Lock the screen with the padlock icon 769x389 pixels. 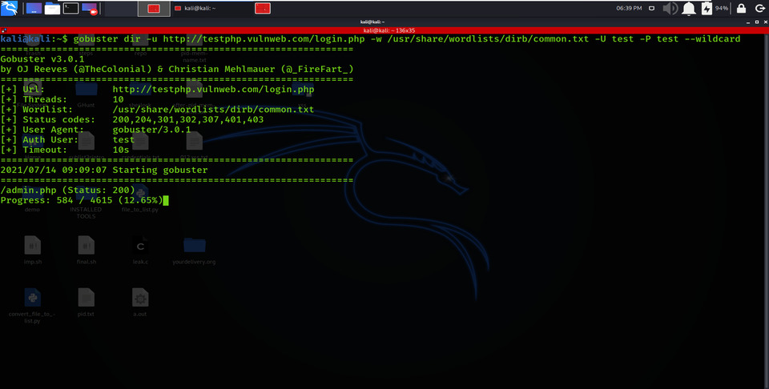click(742, 8)
